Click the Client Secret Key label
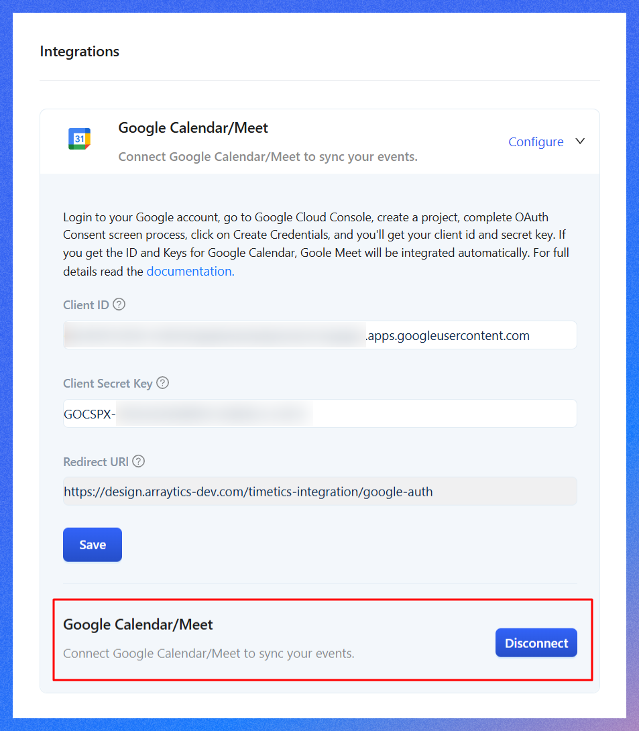This screenshot has height=731, width=639. [108, 383]
